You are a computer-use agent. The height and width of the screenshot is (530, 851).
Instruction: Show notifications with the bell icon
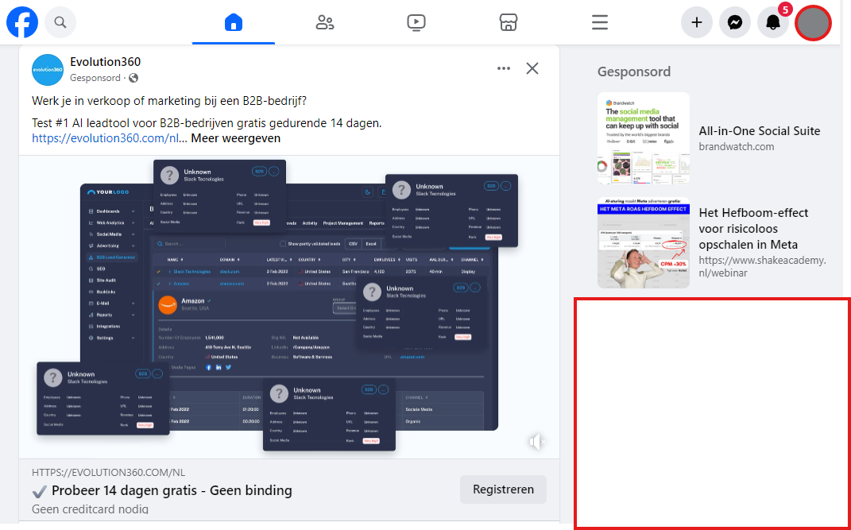pos(773,22)
